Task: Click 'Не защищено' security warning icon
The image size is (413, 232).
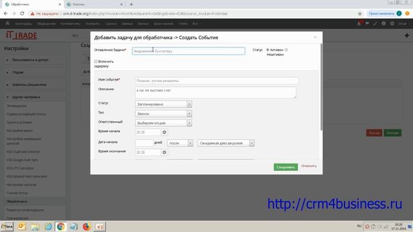Action: pyautogui.click(x=32, y=14)
